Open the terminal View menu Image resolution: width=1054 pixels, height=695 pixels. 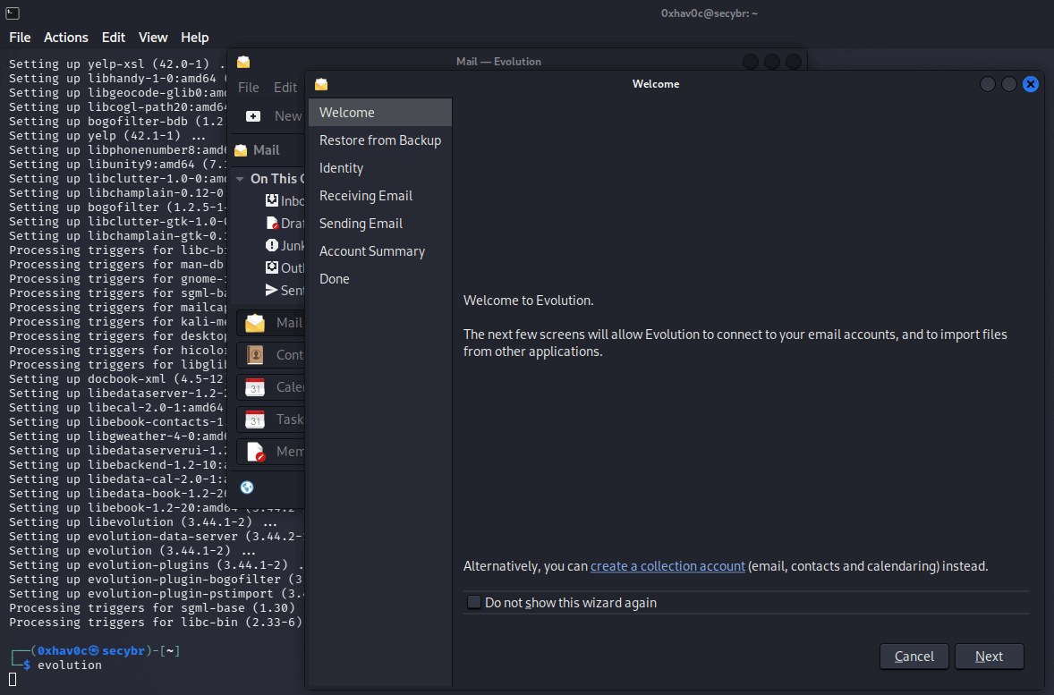[x=153, y=38]
